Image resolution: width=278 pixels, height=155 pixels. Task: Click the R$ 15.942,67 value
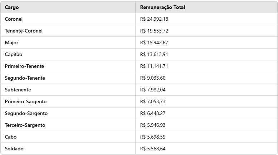click(154, 42)
